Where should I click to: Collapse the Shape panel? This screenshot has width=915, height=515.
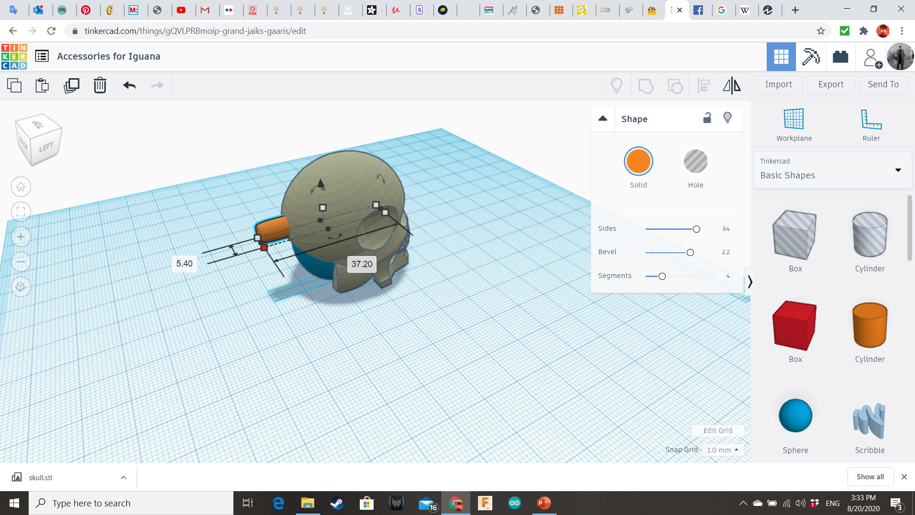tap(603, 119)
